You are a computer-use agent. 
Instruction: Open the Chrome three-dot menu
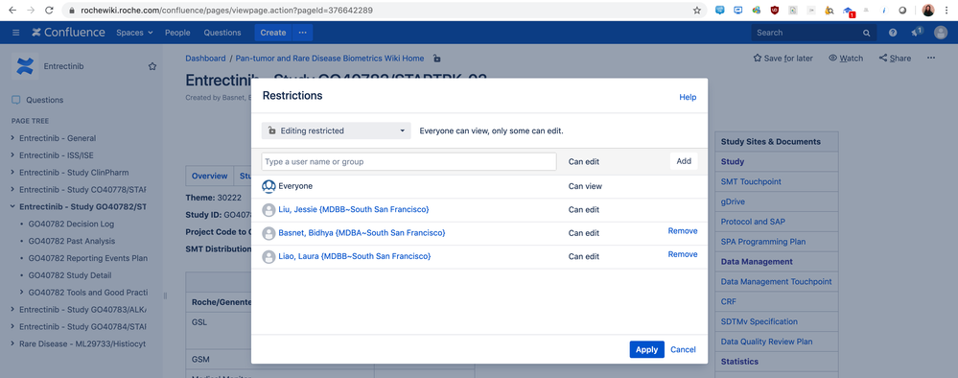click(946, 11)
